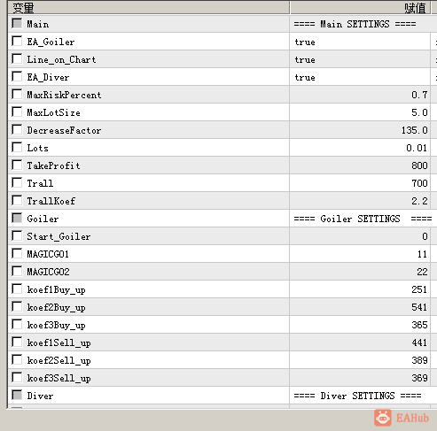Toggle the koef3Buy_up checkbox
Image resolution: width=437 pixels, height=431 pixels.
[x=17, y=324]
